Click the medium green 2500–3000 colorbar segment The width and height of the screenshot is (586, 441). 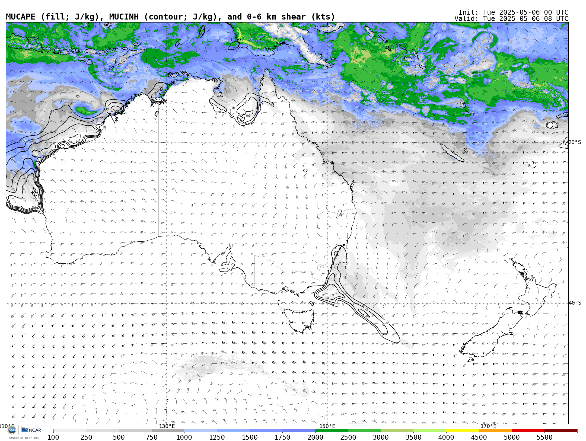pos(364,431)
